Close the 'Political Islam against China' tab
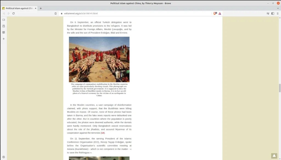The image size is (281, 160). click(35, 8)
